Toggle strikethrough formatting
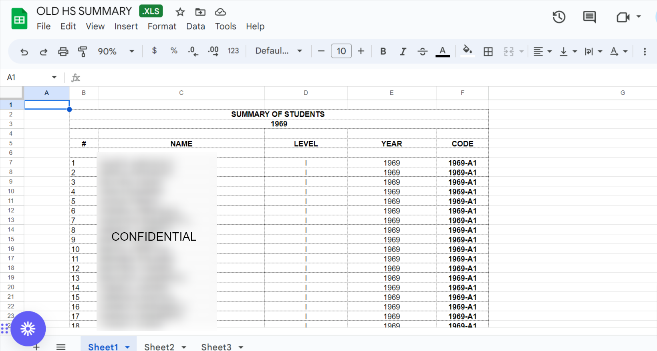 coord(422,51)
